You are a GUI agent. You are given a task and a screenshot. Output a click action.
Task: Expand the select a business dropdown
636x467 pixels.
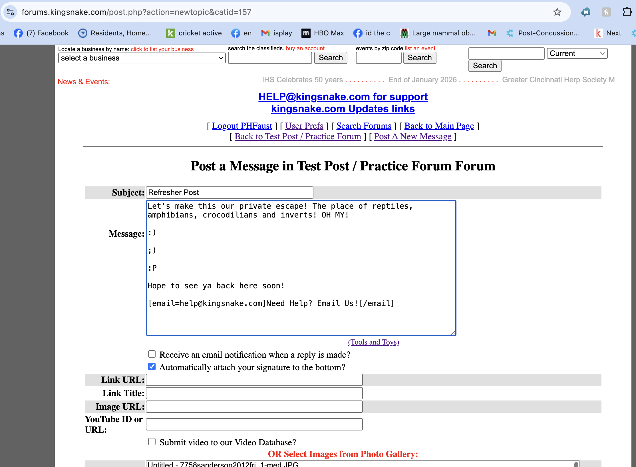click(142, 58)
